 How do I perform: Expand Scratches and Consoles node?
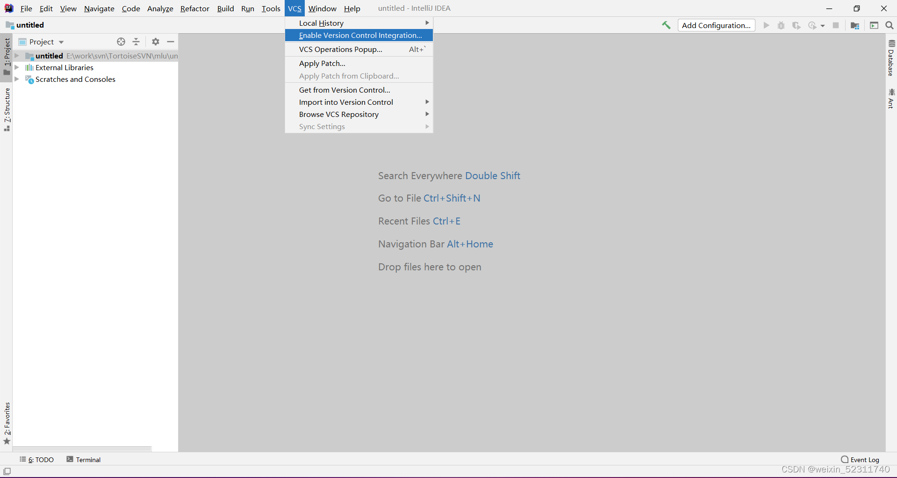17,79
